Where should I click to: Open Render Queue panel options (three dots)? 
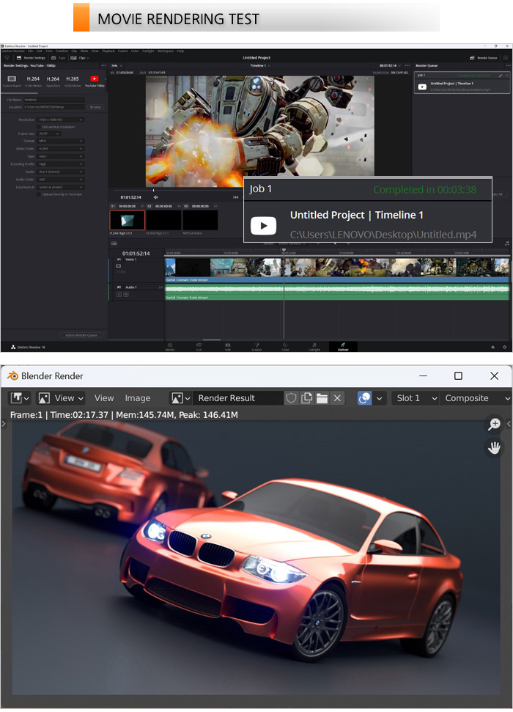click(x=508, y=65)
